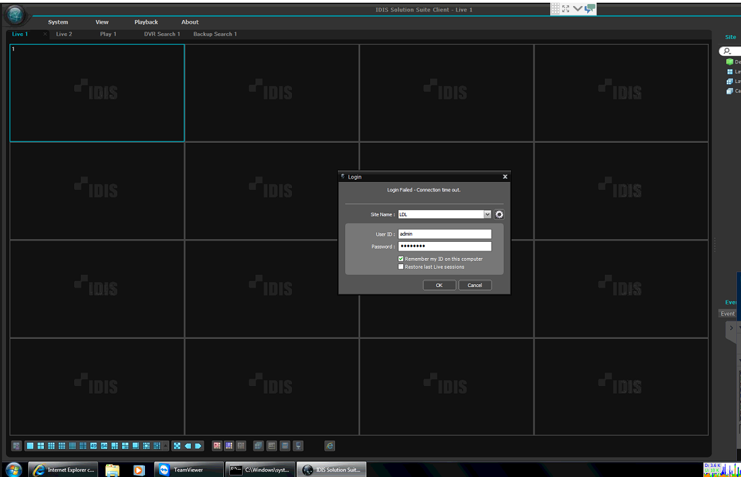Click the TeamViewer full-screen arrows icon
This screenshot has height=477, width=741.
coord(566,9)
